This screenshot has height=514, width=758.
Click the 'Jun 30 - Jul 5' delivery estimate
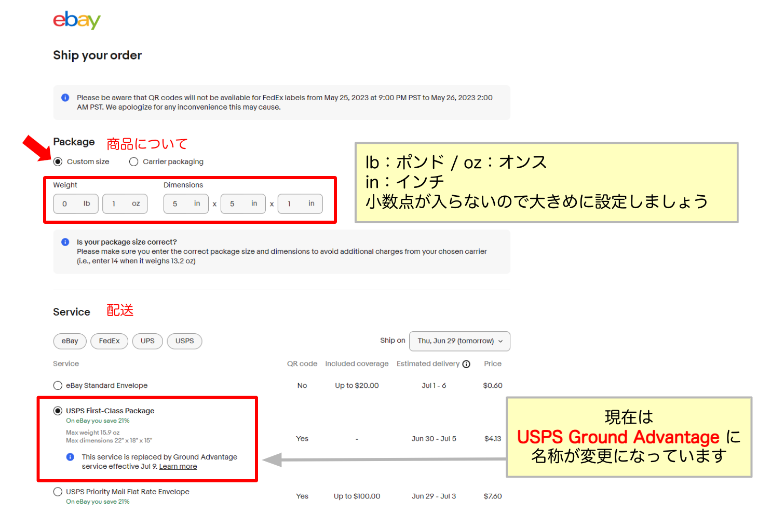(x=434, y=439)
